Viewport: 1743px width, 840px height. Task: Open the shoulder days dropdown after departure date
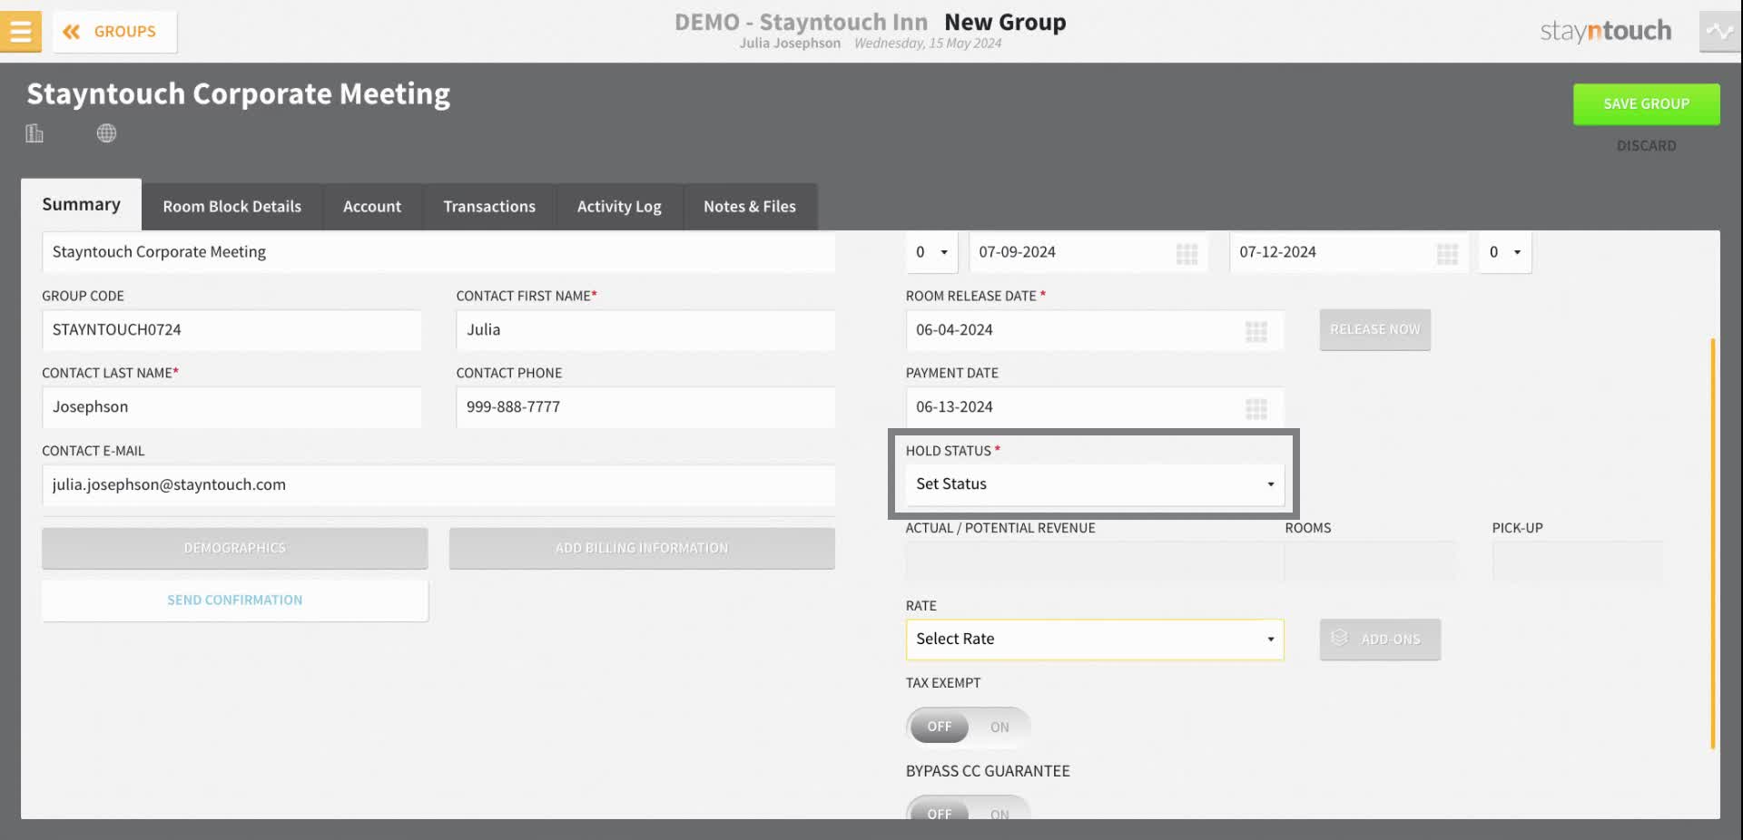1504,252
